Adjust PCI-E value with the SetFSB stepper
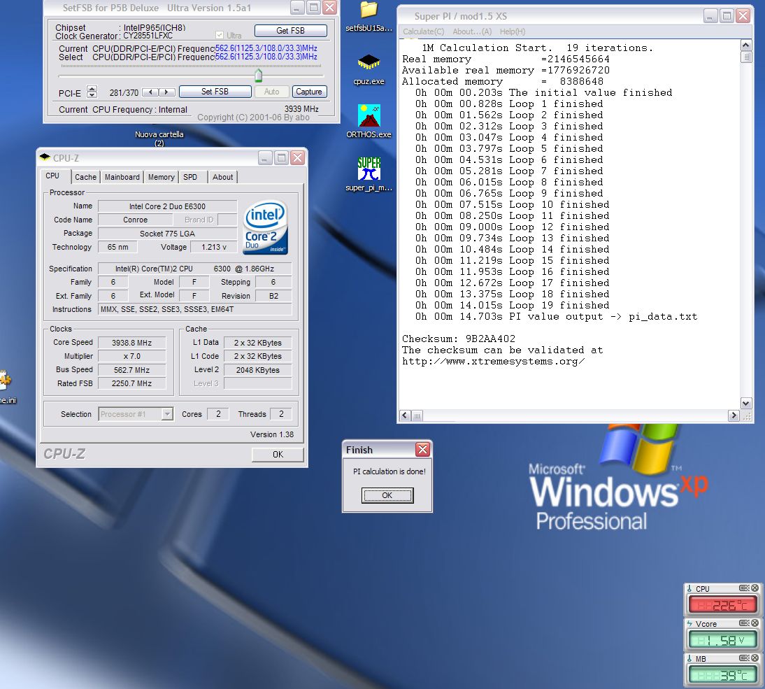765x689 pixels. pyautogui.click(x=92, y=92)
